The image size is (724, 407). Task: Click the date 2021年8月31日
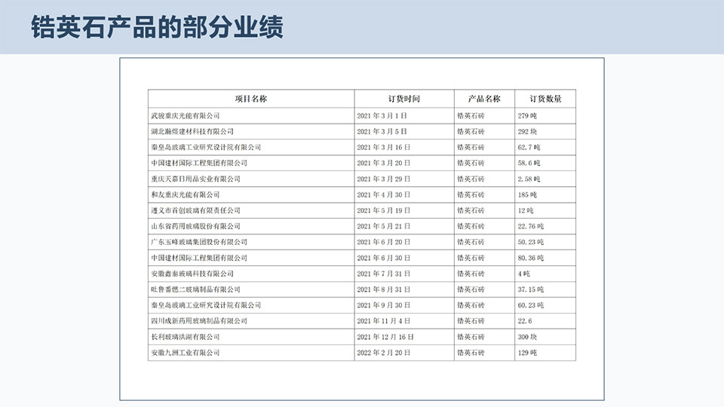[x=384, y=289]
